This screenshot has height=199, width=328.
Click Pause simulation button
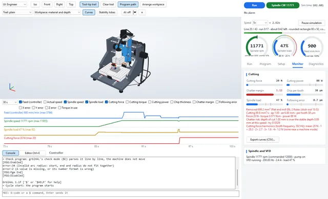tap(312, 23)
